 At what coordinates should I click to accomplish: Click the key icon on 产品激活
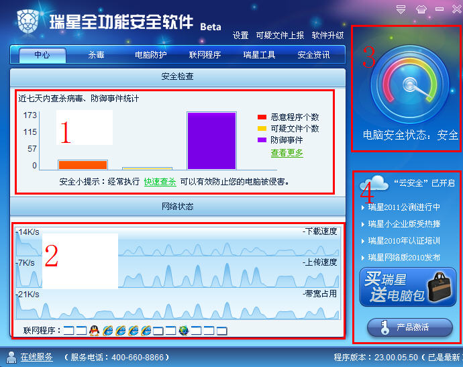(x=384, y=327)
